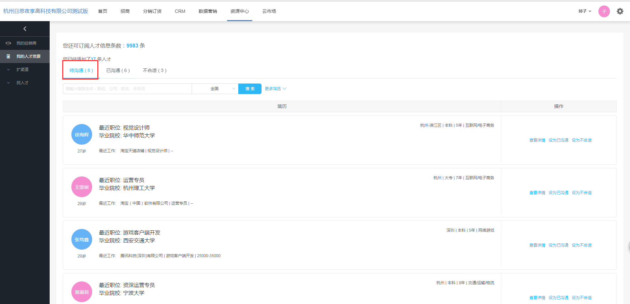Click the 我的人才资源 sidebar icon
This screenshot has height=304, width=630.
tap(9, 56)
